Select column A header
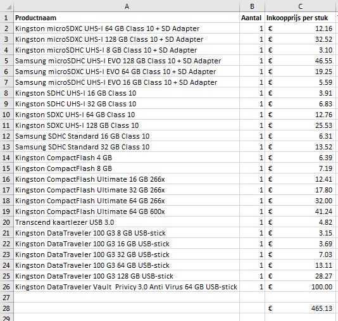 click(127, 6)
